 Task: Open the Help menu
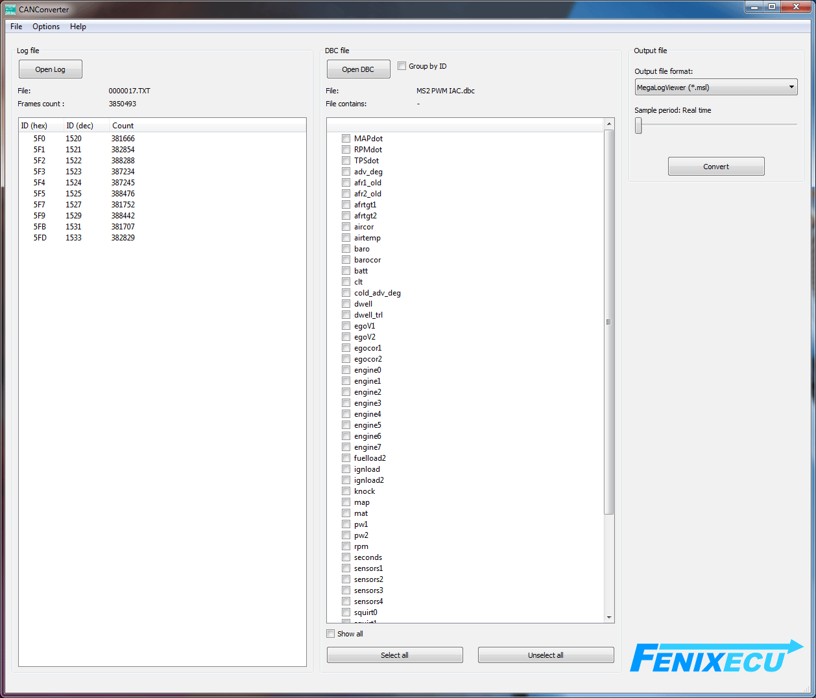[78, 27]
